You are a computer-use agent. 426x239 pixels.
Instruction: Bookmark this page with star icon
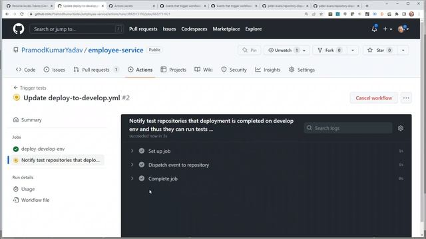pos(321,14)
